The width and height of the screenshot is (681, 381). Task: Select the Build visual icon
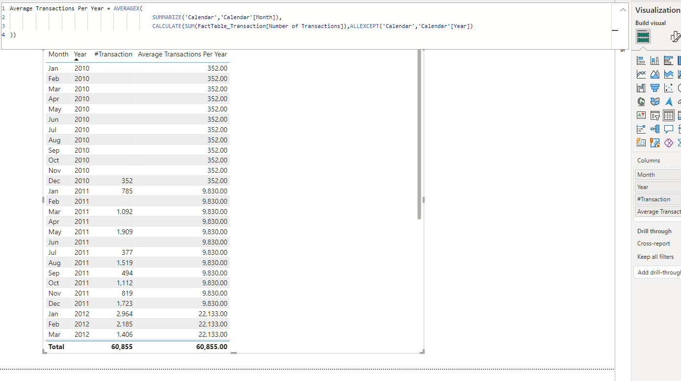coord(643,36)
